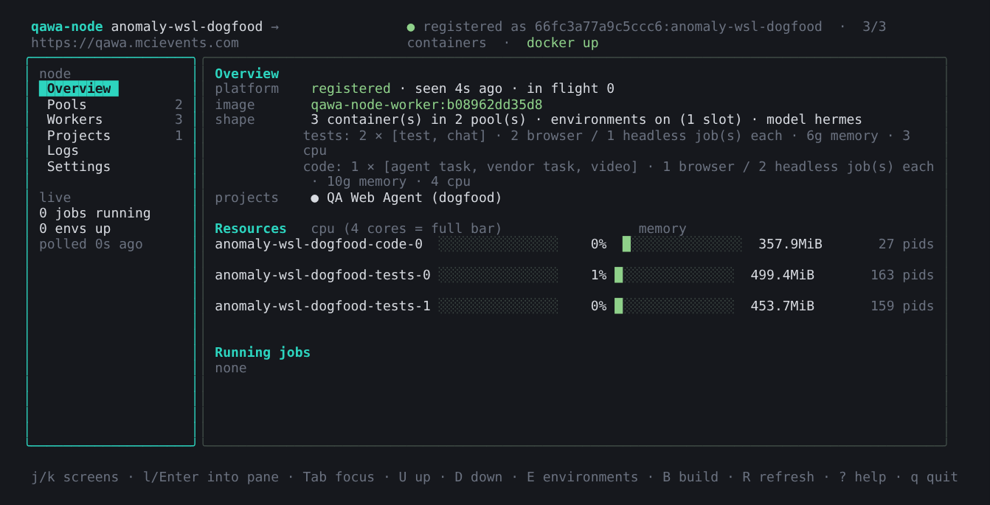The image size is (990, 505).
Task: Select the anomaly-wsl-dogfood-code-0 container row
Action: pyautogui.click(x=574, y=244)
